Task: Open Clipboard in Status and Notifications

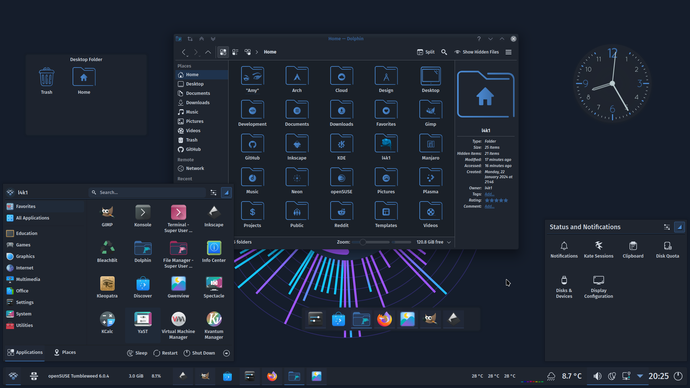Action: pos(633,250)
